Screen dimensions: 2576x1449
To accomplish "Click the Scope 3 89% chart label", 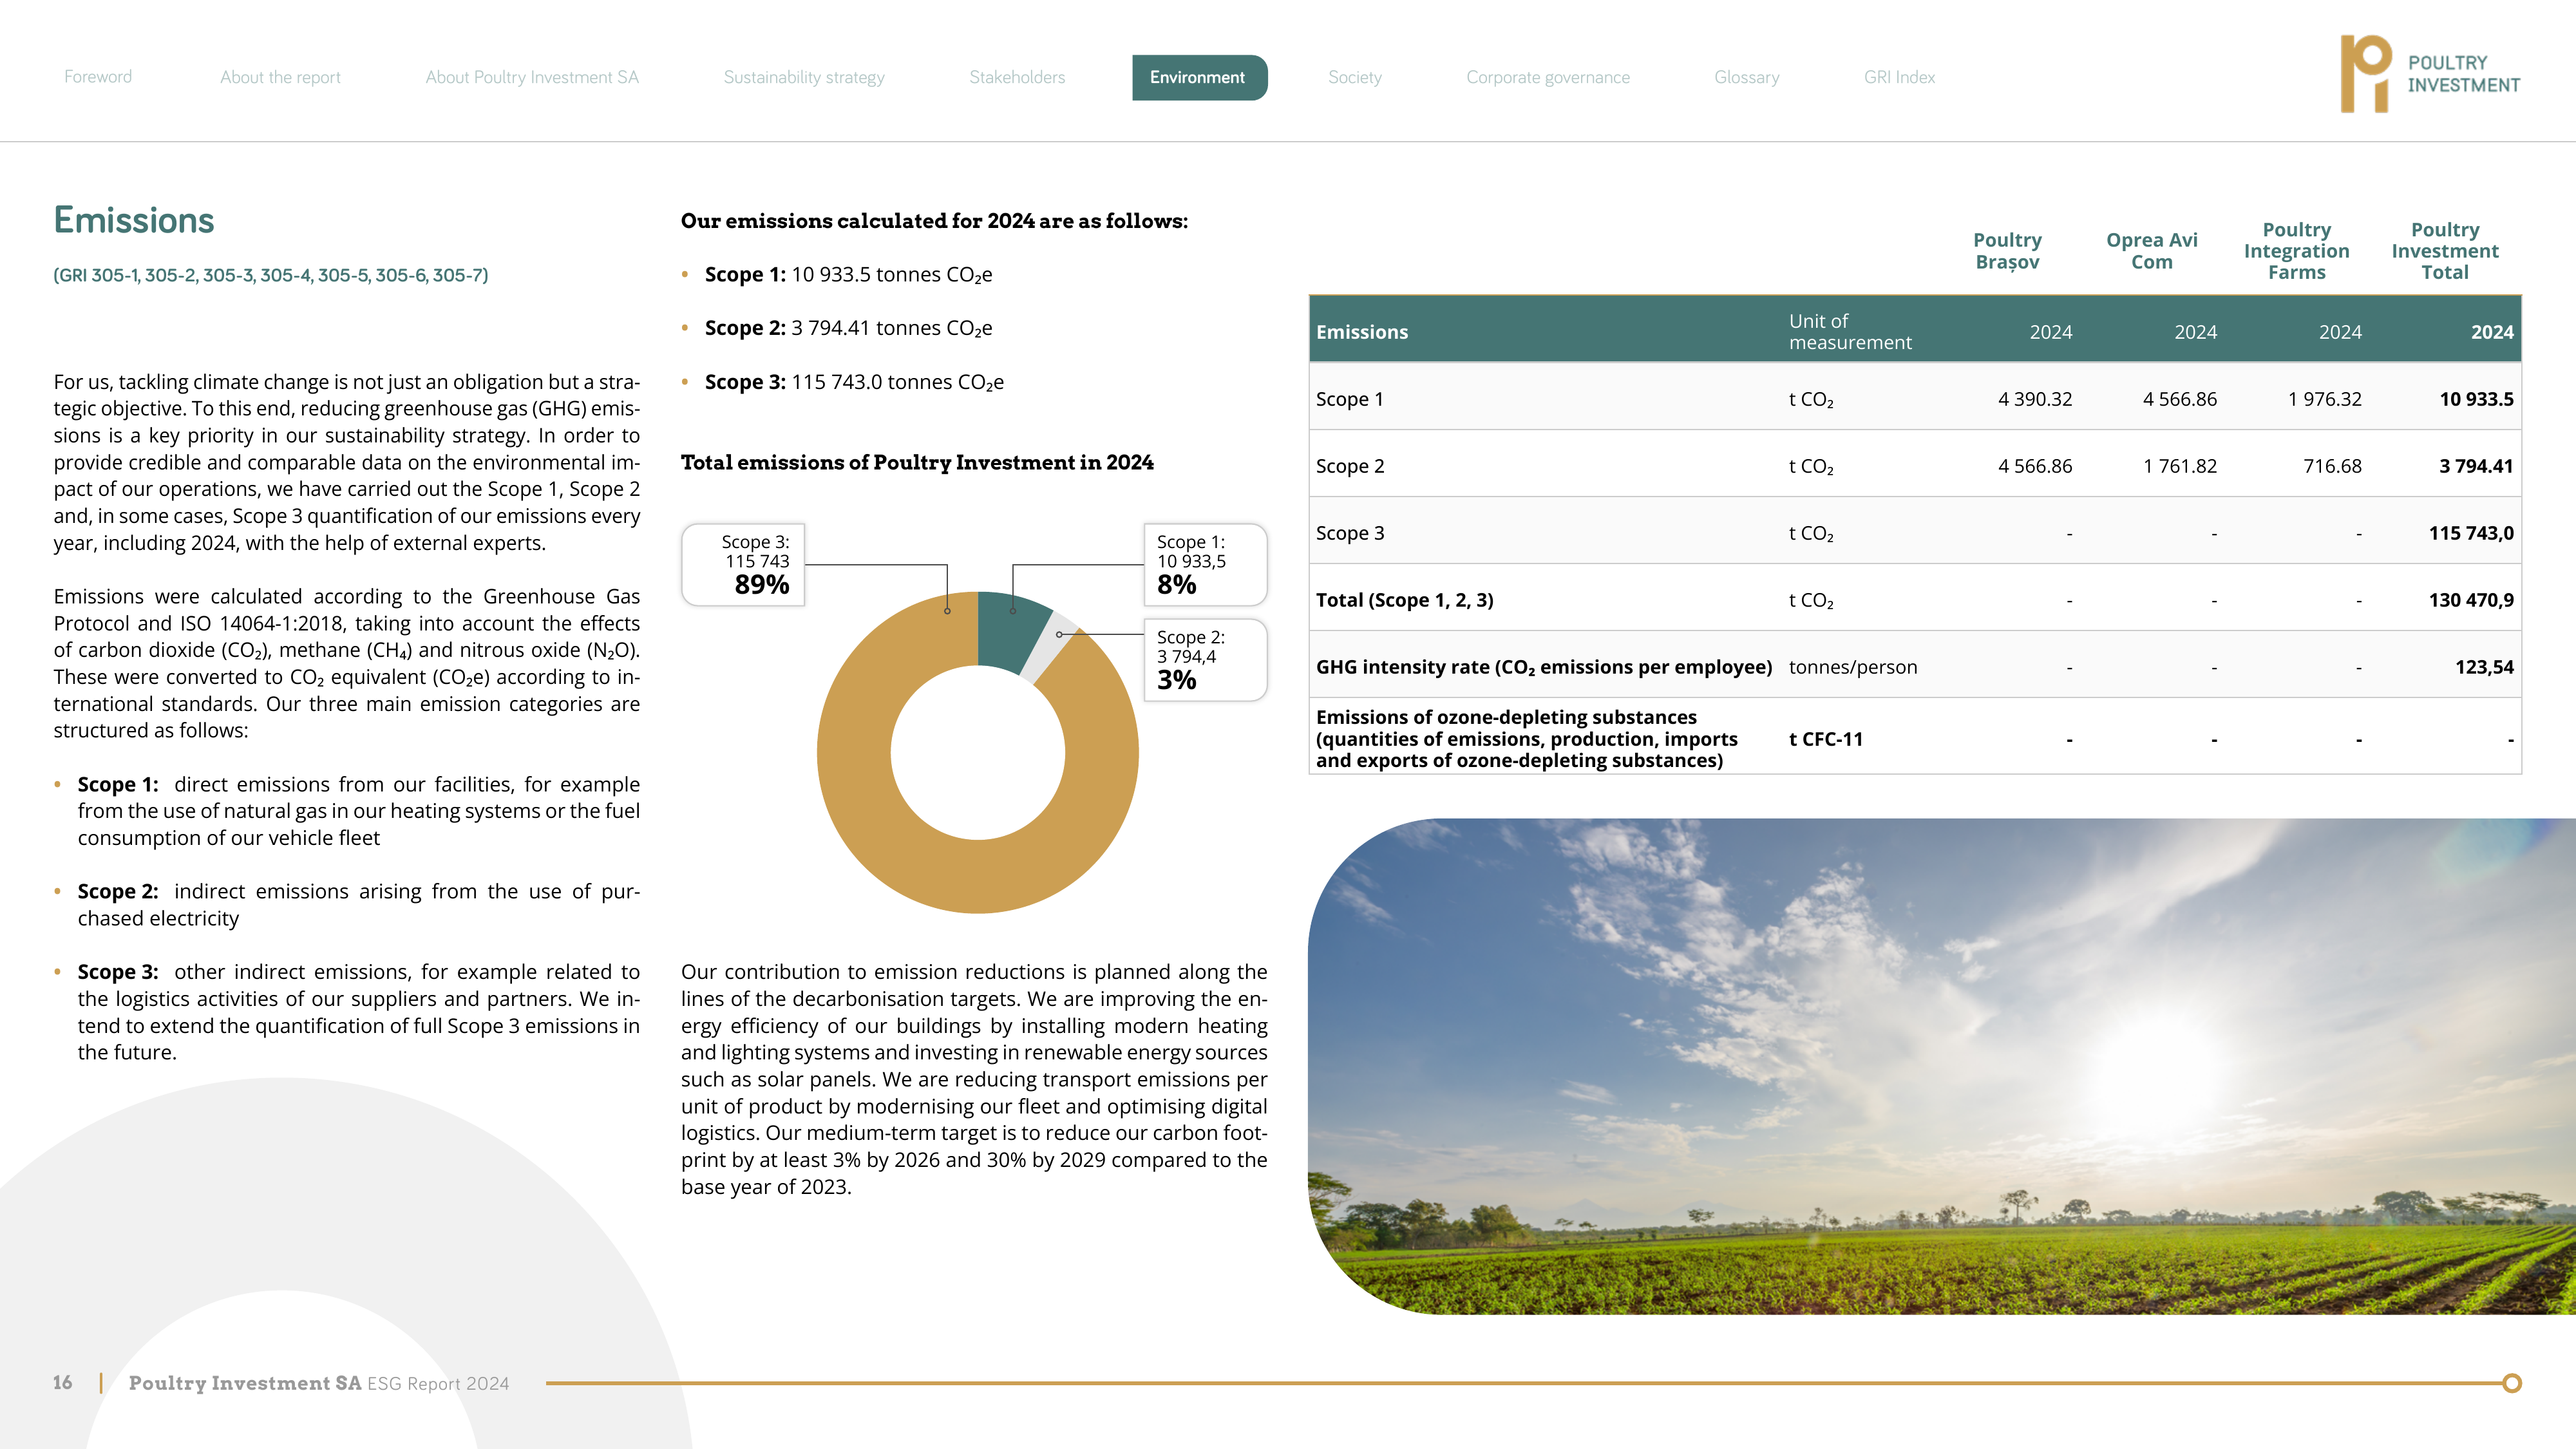I will [743, 565].
